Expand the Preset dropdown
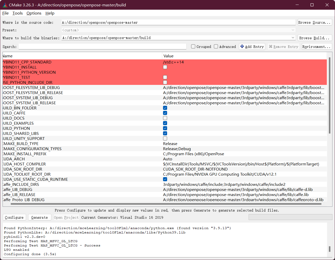Screen dimensions: 335x260 (293, 30)
